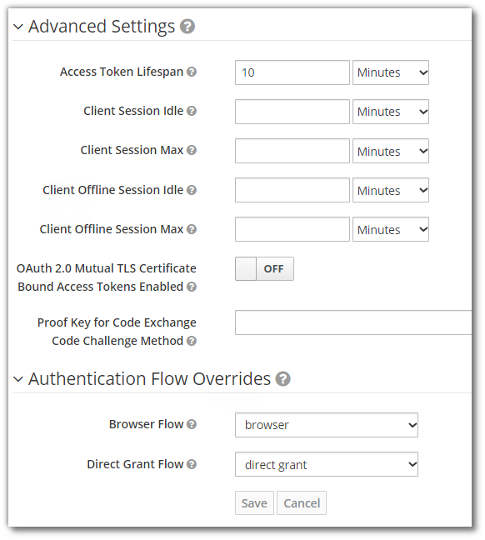Screen dimensions: 485x540
Task: Open Client Session Max unit dropdown
Action: pos(391,151)
